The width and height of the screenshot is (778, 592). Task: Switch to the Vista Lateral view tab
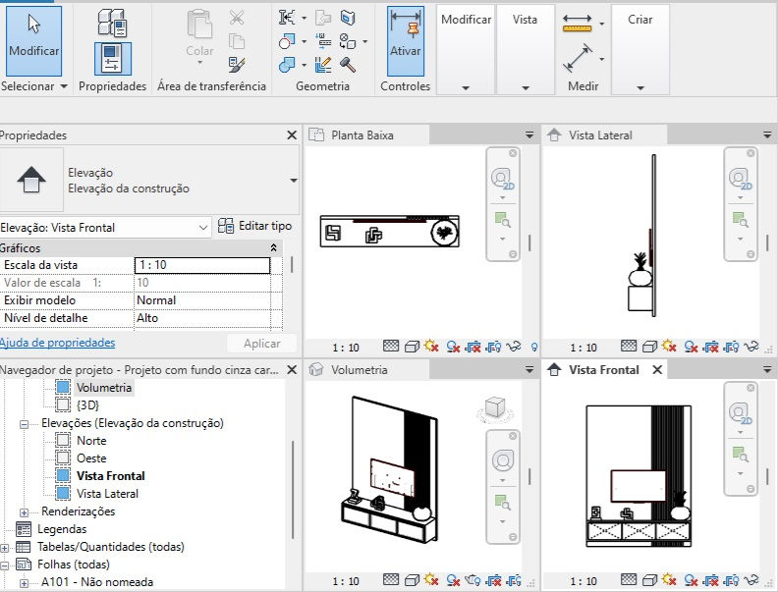coord(604,135)
